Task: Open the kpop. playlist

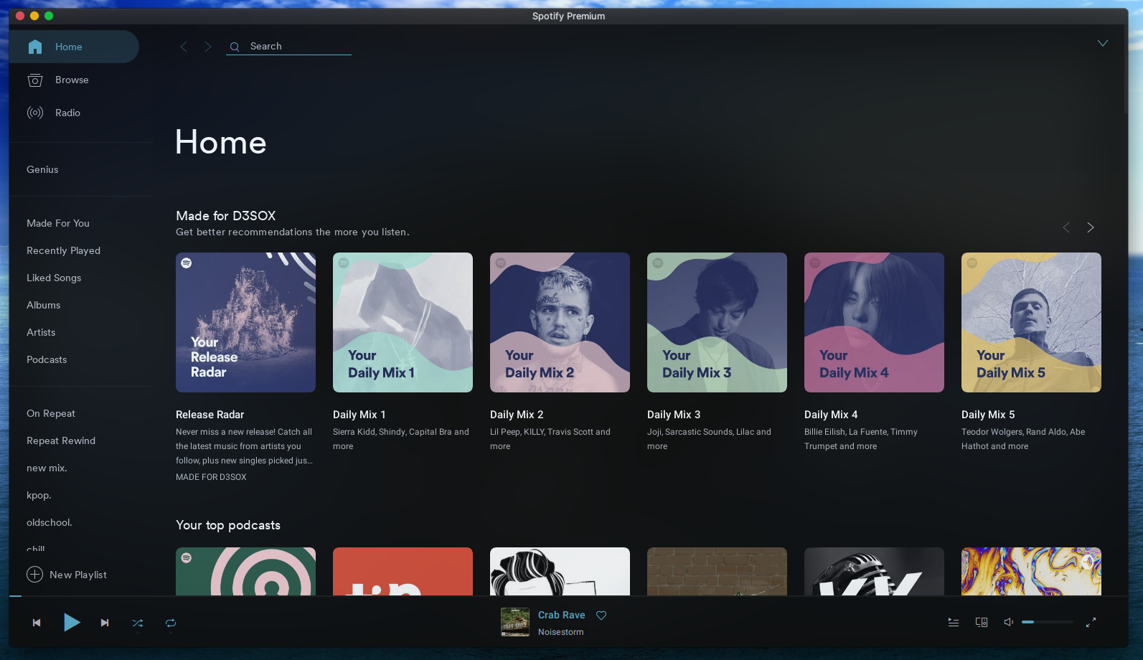Action: (x=39, y=495)
